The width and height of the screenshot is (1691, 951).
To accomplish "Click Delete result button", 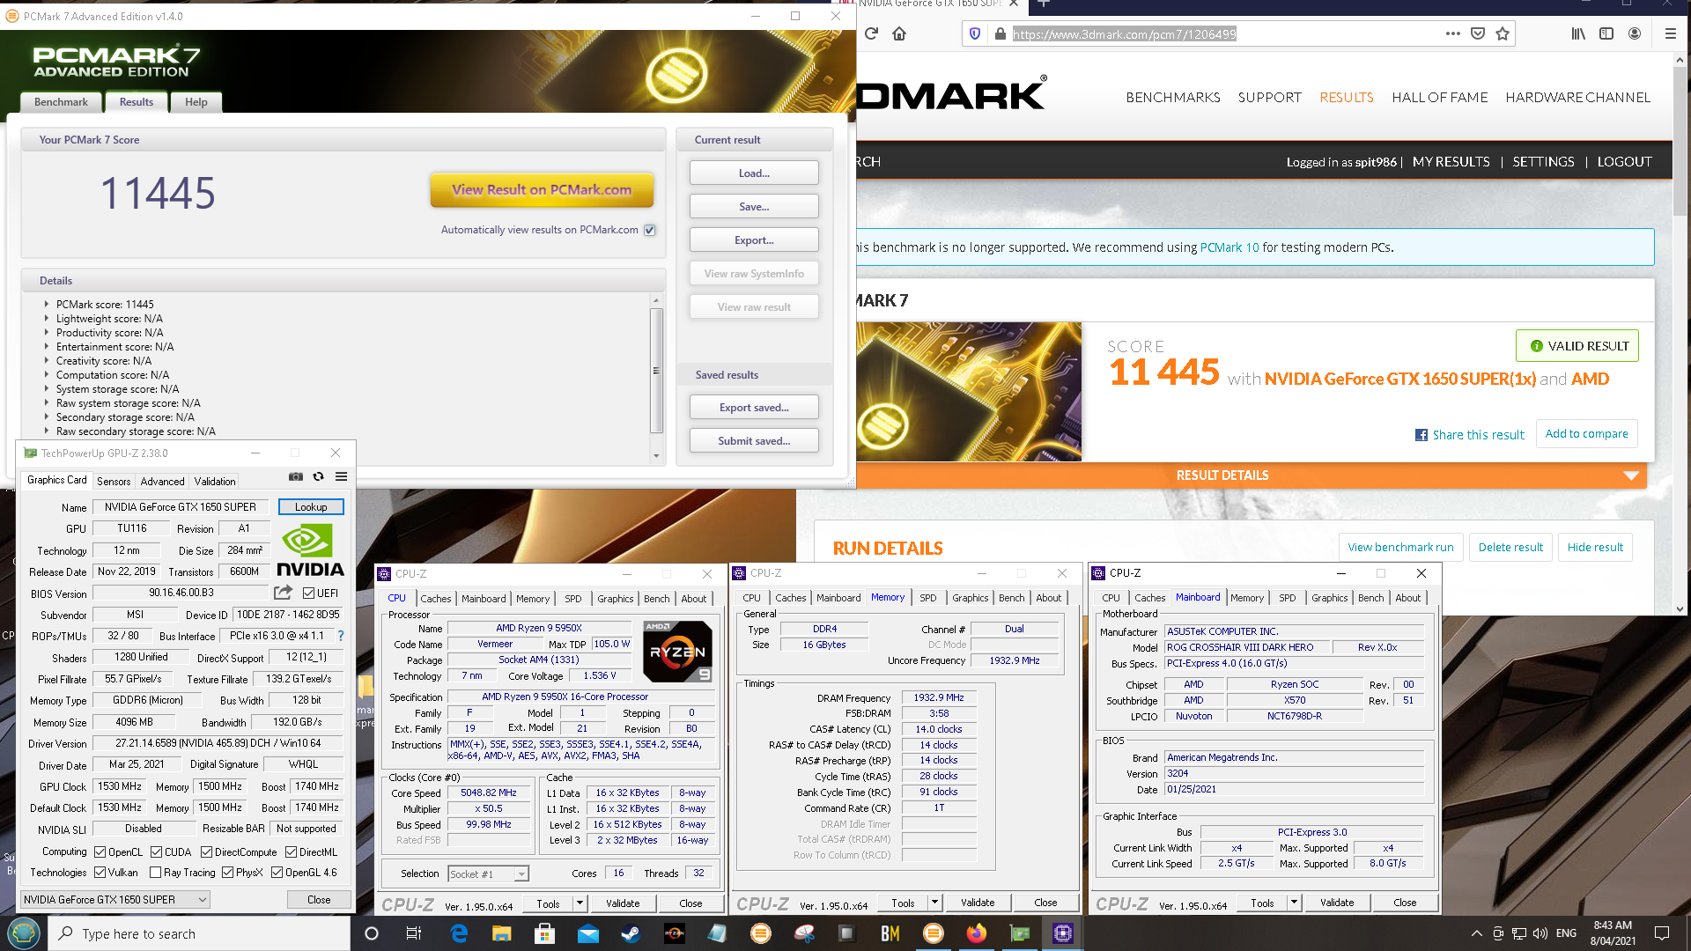I will [x=1510, y=547].
